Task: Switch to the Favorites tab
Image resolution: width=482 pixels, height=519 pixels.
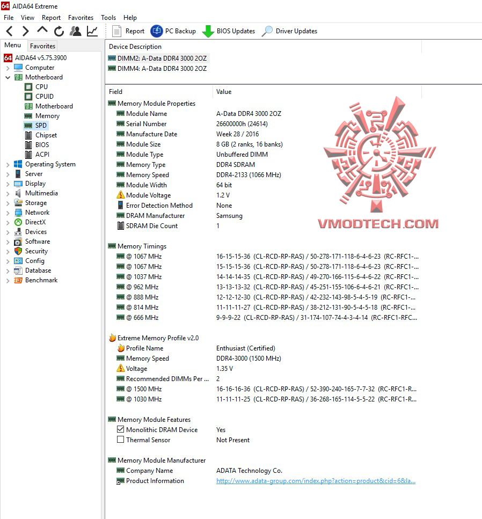Action: (42, 46)
